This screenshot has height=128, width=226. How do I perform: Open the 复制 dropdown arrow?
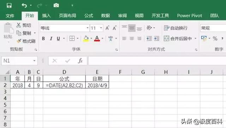pos(35,33)
